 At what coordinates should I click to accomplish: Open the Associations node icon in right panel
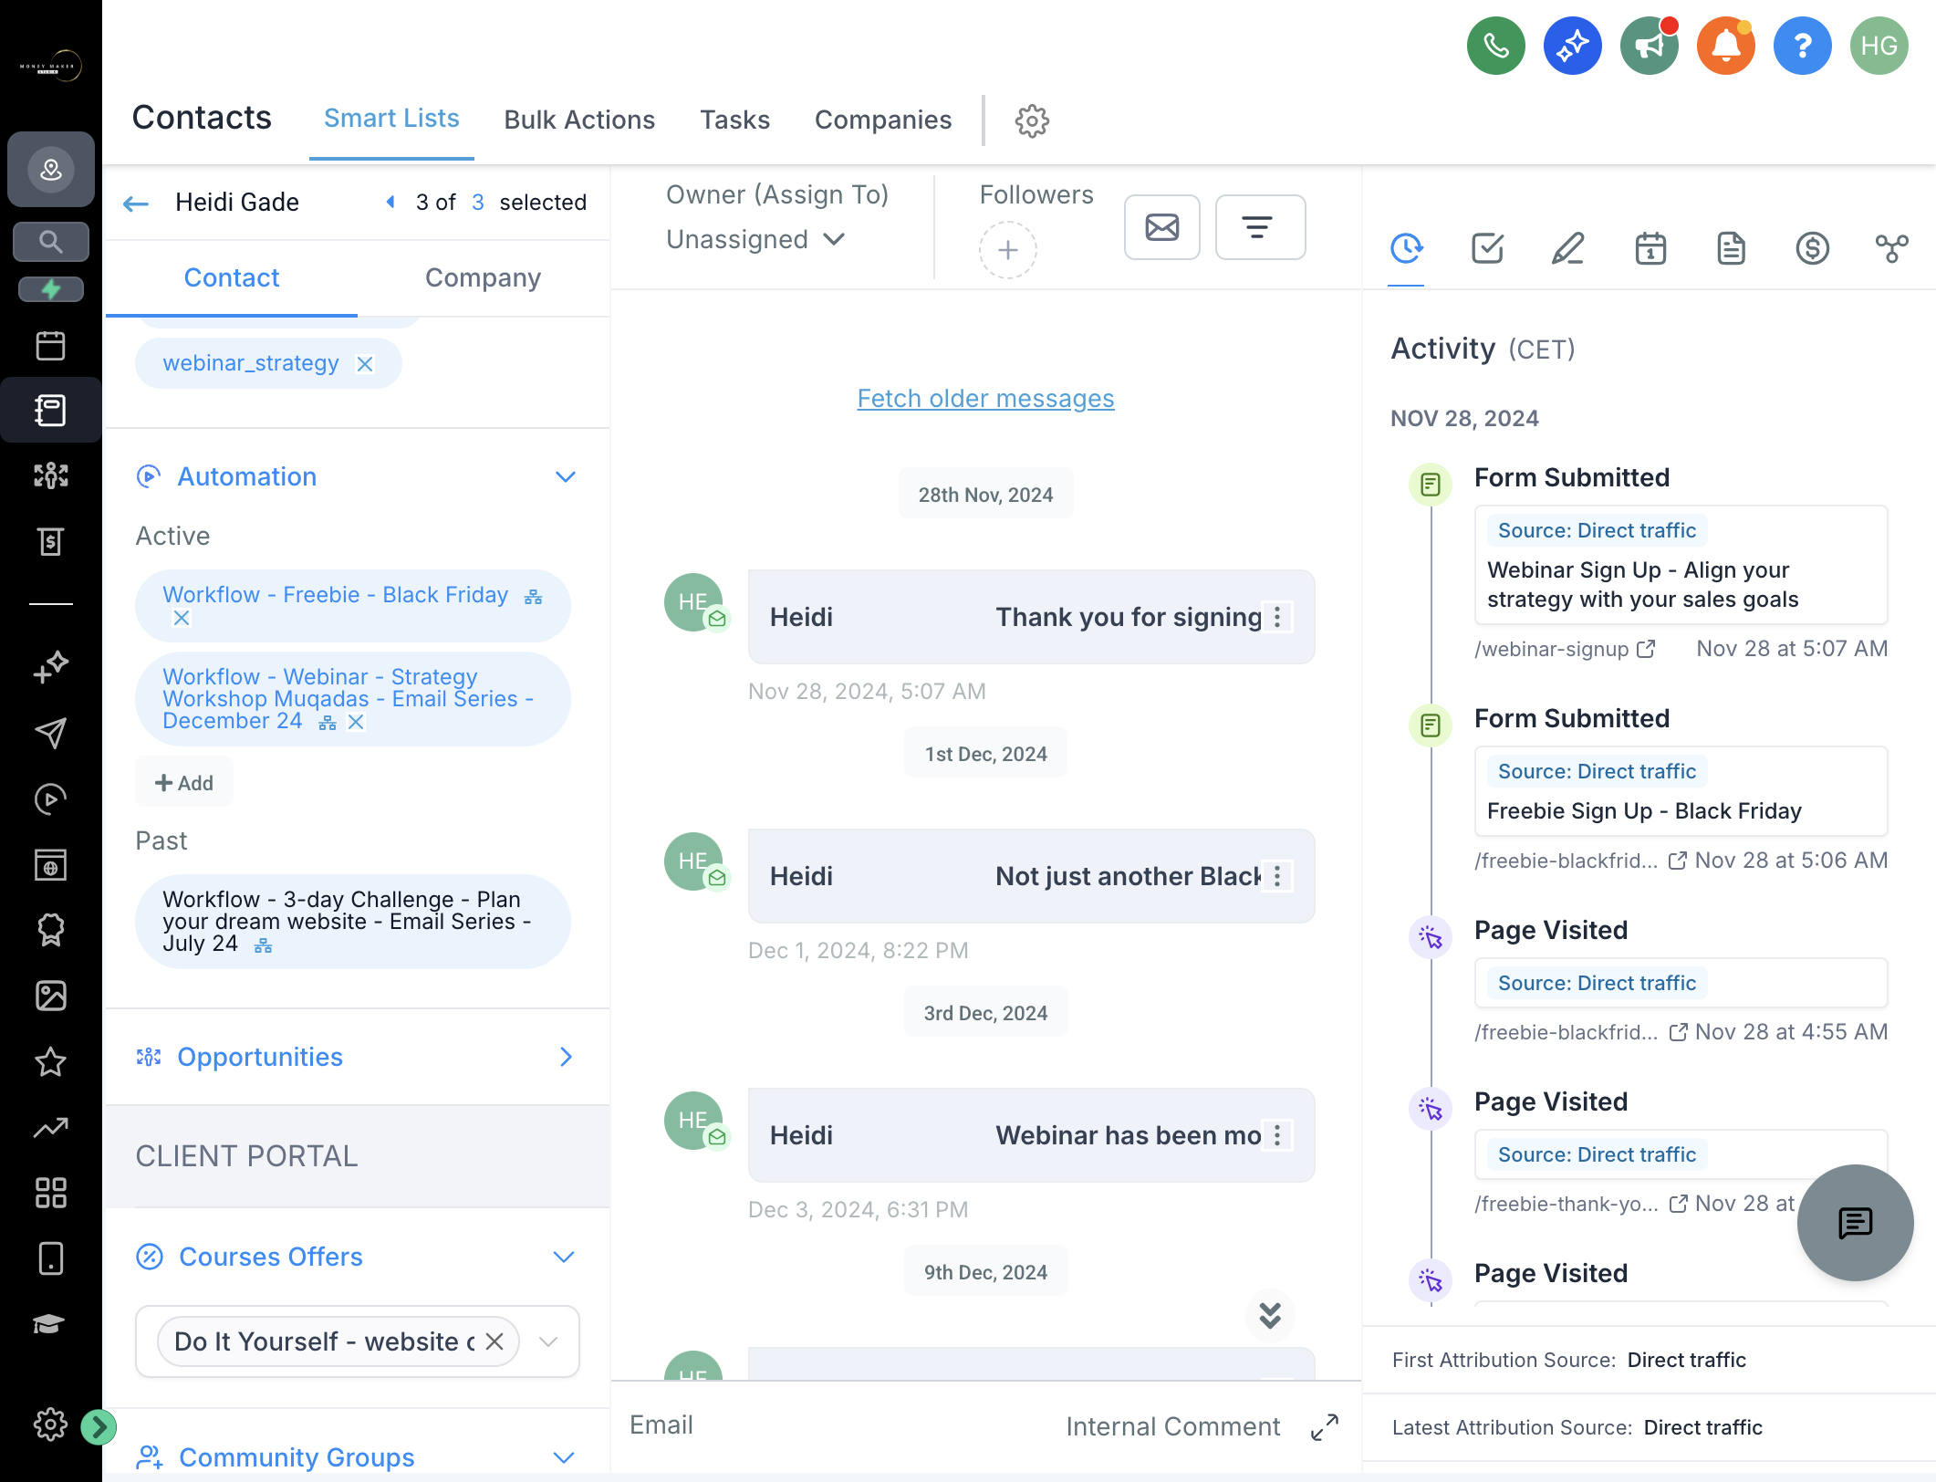(1892, 248)
